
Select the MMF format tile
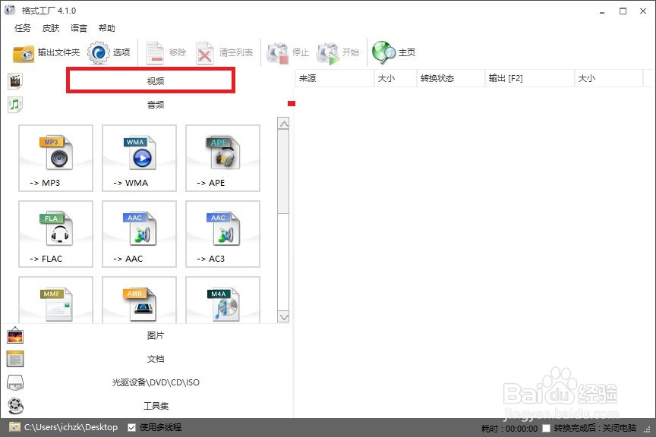pyautogui.click(x=55, y=300)
